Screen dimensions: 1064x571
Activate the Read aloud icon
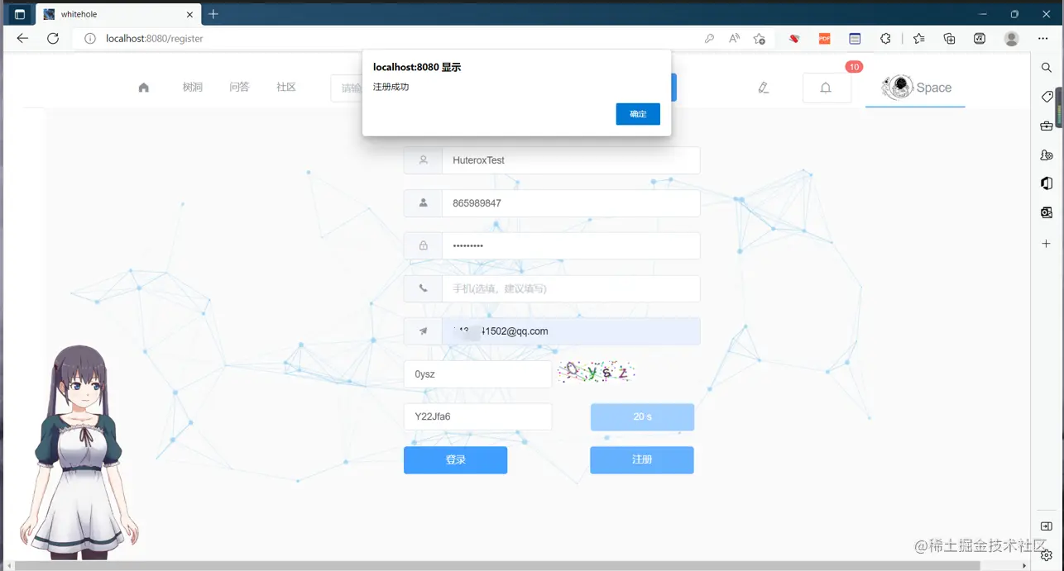pyautogui.click(x=734, y=38)
